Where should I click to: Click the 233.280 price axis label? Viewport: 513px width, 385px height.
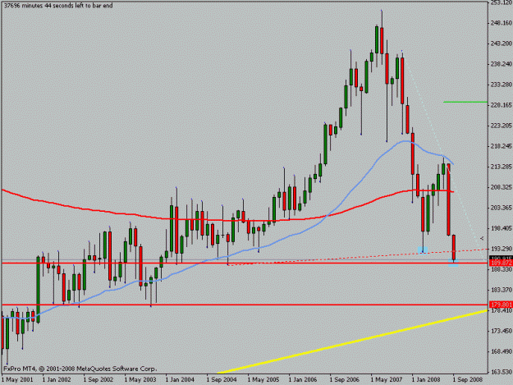point(501,85)
